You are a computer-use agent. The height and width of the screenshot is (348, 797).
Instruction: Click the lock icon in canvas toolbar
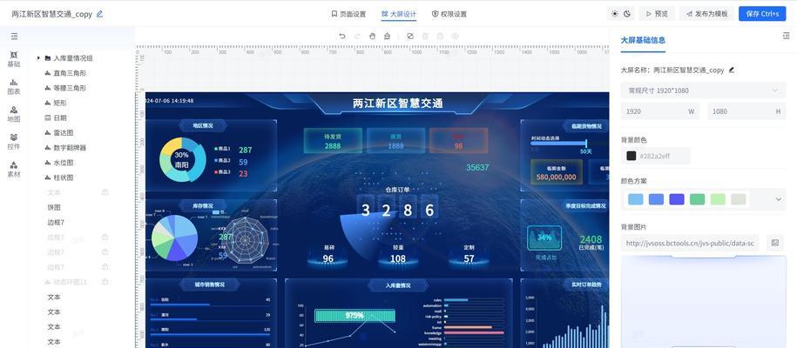pos(440,36)
